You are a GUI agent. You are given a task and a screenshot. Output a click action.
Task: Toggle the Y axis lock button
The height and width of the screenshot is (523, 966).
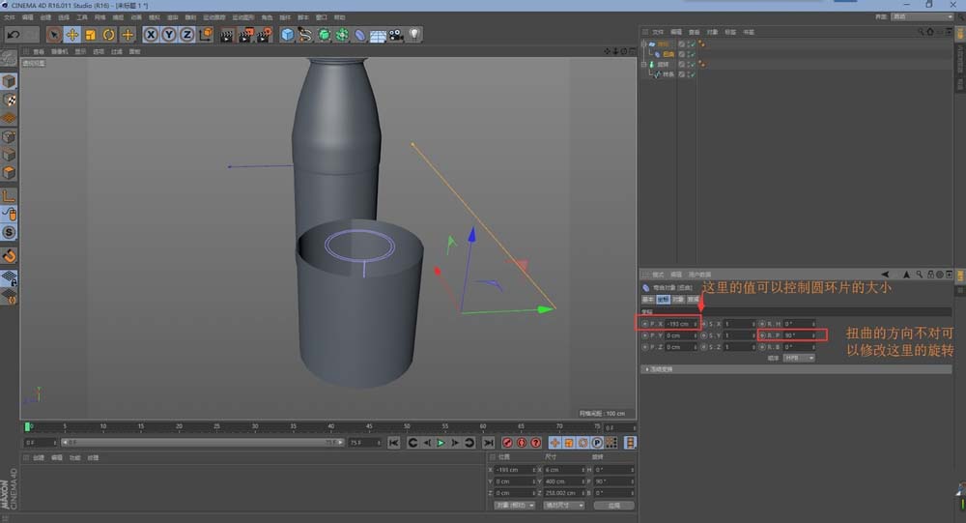(x=169, y=35)
